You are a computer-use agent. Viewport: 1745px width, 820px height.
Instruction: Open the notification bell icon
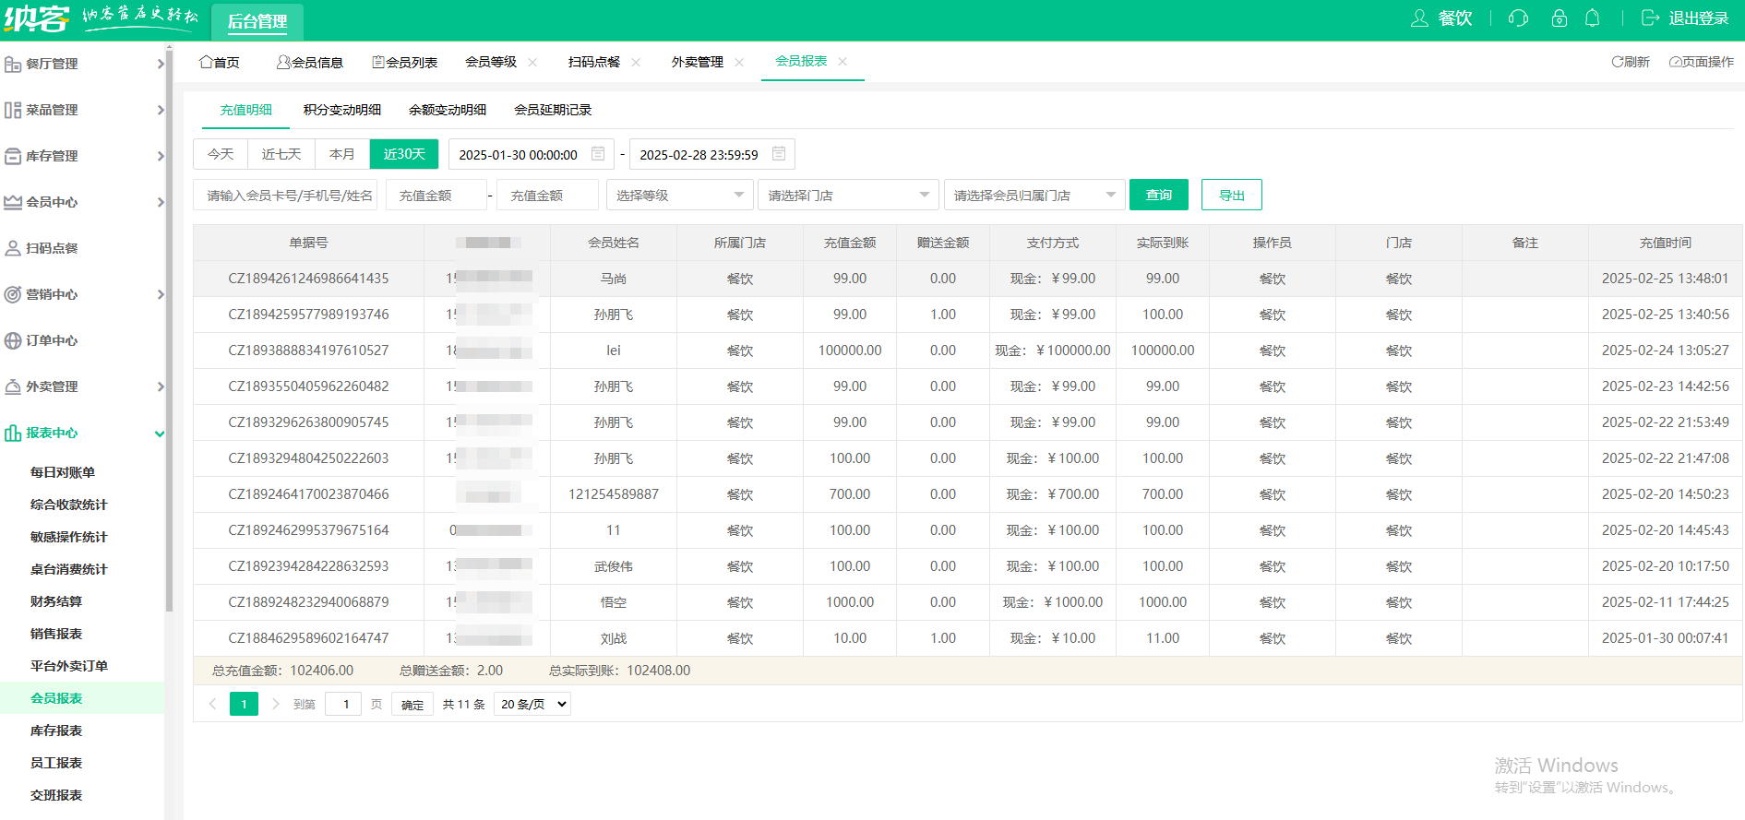pyautogui.click(x=1592, y=18)
